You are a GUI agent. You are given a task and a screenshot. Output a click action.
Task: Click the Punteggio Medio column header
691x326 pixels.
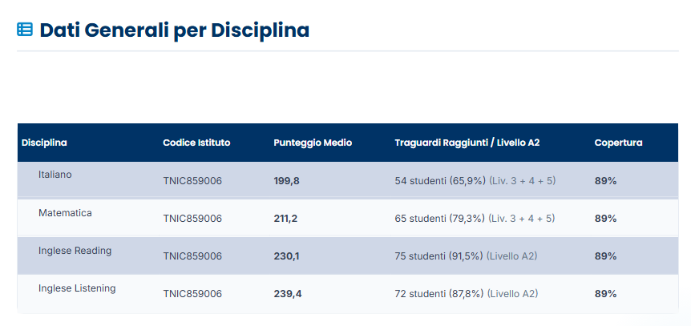[313, 143]
